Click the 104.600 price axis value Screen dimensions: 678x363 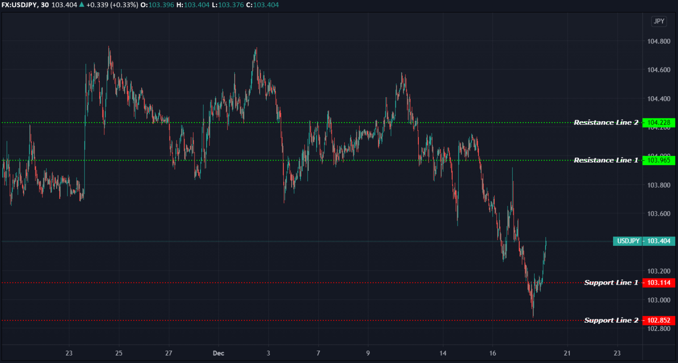[x=658, y=70]
